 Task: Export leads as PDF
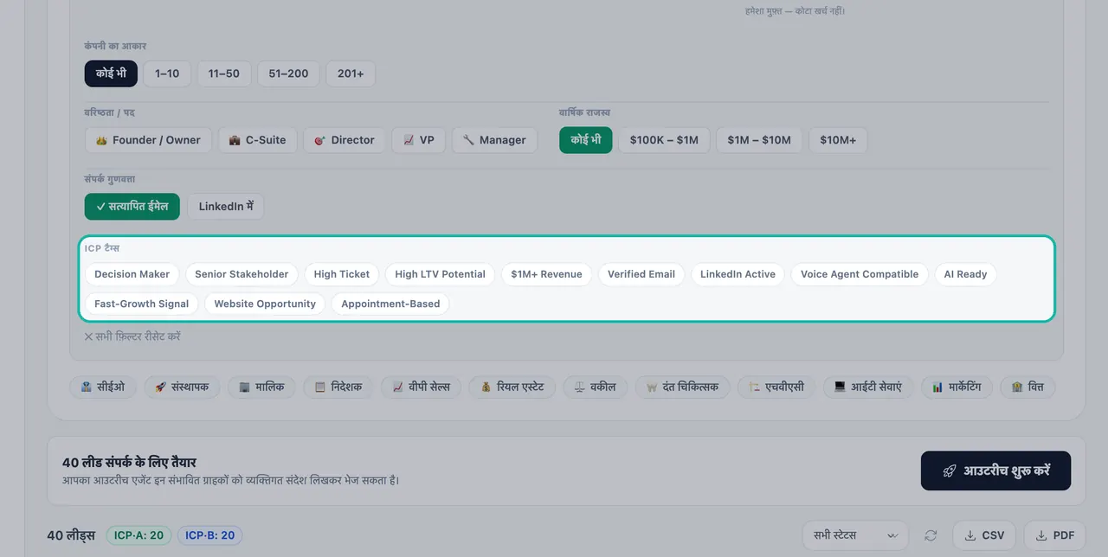(1054, 535)
